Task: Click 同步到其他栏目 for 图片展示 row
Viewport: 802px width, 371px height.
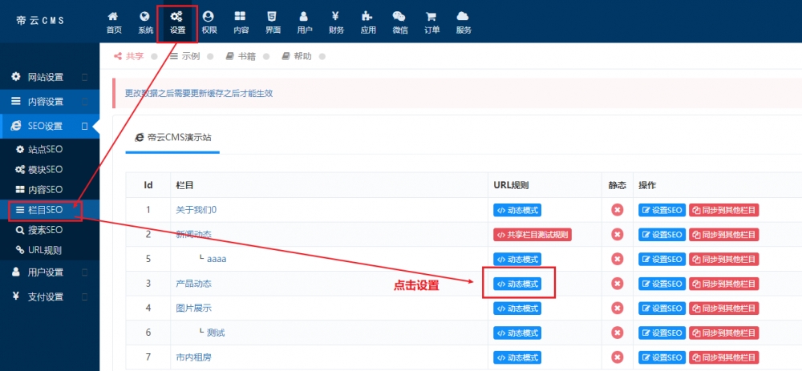Action: [723, 308]
